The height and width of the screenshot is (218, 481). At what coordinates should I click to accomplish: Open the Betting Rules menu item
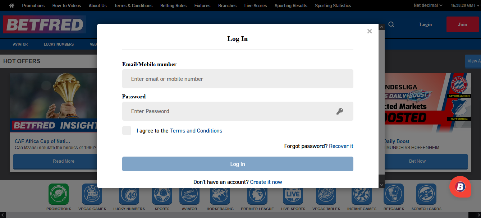[x=173, y=5]
